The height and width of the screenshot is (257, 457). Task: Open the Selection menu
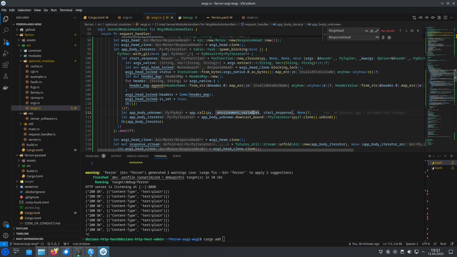tap(24, 10)
